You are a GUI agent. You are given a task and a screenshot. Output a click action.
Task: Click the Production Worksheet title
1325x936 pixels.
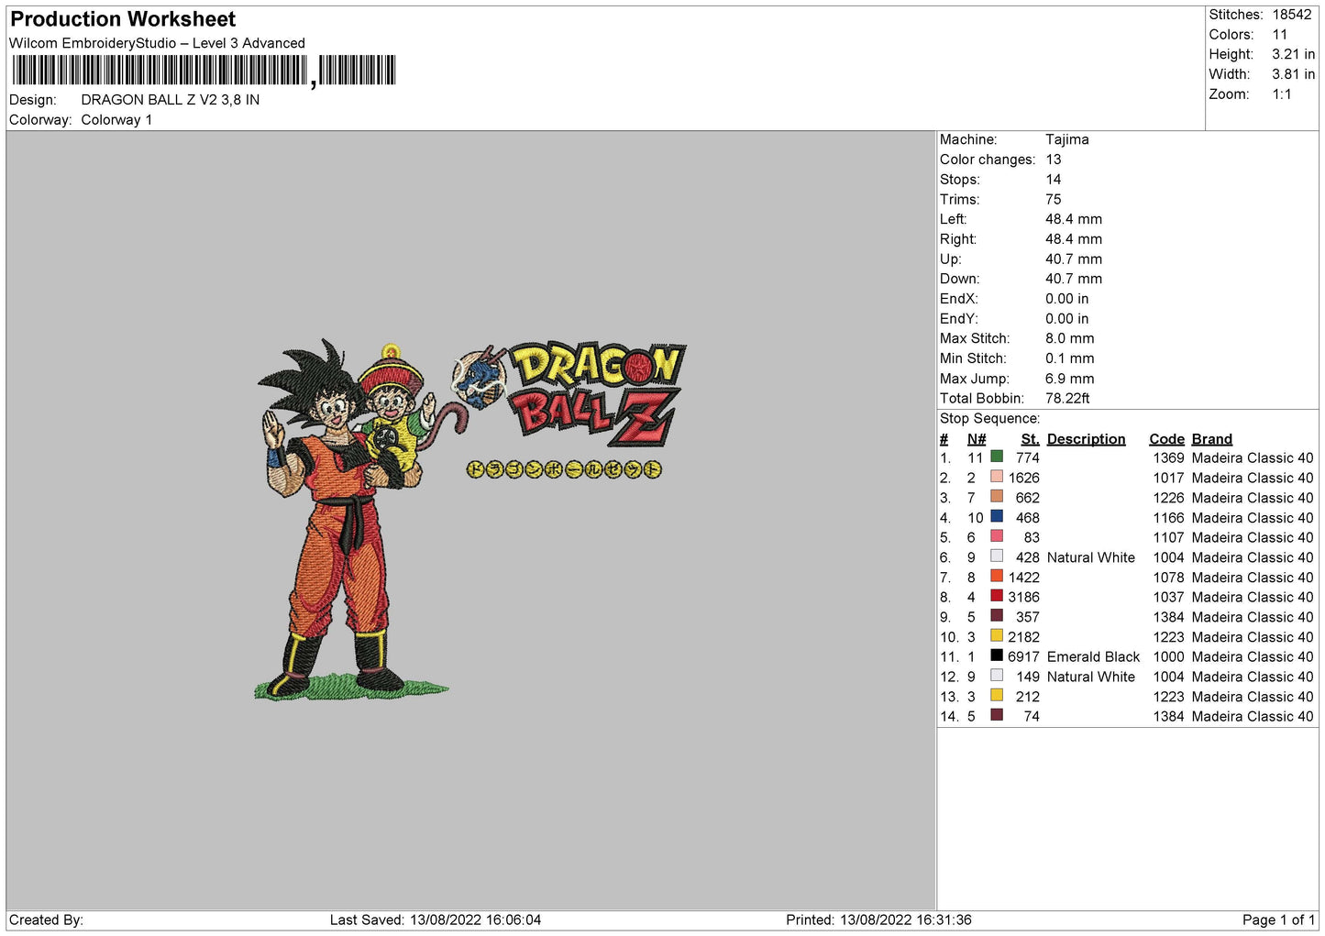click(123, 19)
